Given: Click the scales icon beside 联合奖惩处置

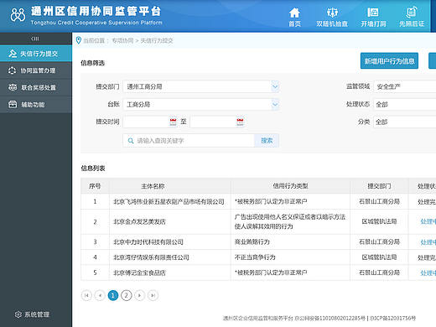Looking at the screenshot, I should click(13, 87).
